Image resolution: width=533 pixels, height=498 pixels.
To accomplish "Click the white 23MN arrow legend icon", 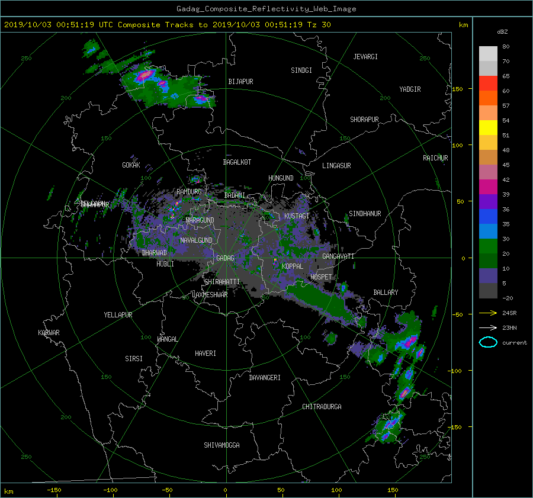I will click(x=488, y=327).
